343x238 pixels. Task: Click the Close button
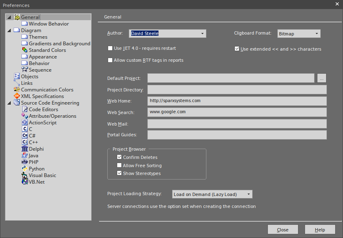tap(283, 230)
